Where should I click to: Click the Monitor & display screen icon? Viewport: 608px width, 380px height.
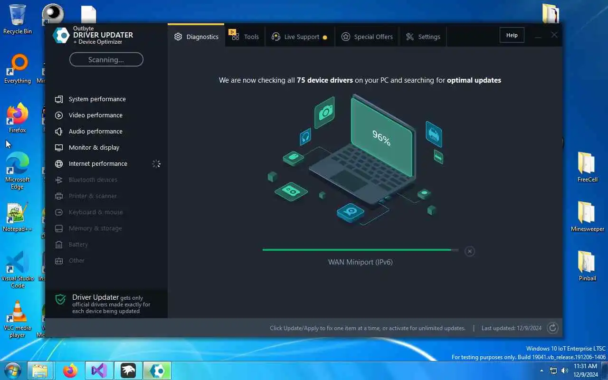[59, 147]
